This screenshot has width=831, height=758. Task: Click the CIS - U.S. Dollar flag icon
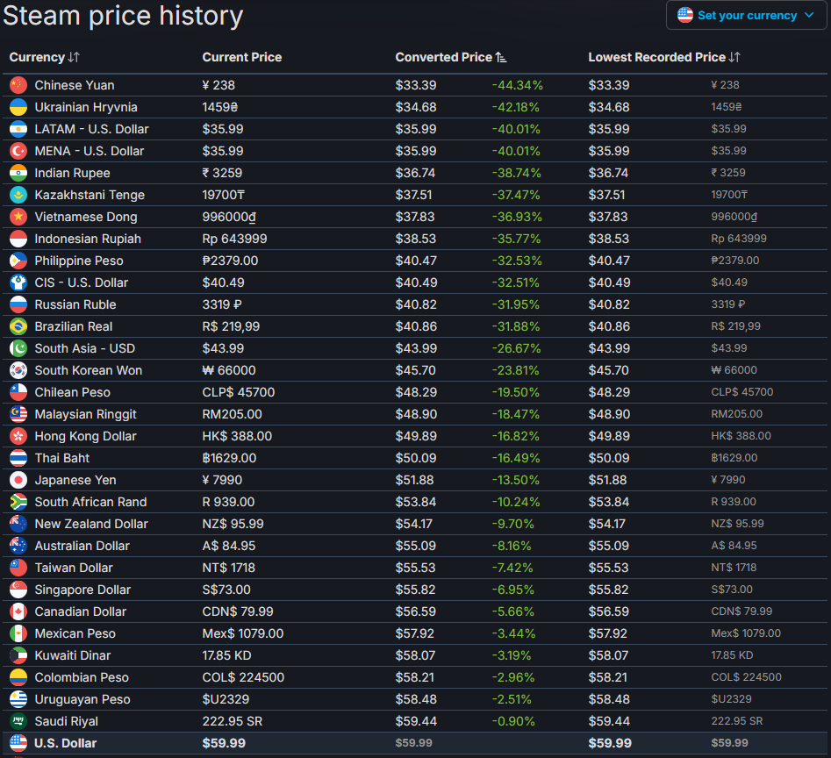coord(18,282)
